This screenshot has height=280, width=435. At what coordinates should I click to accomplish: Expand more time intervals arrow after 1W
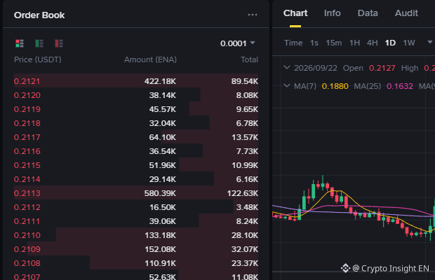[429, 42]
